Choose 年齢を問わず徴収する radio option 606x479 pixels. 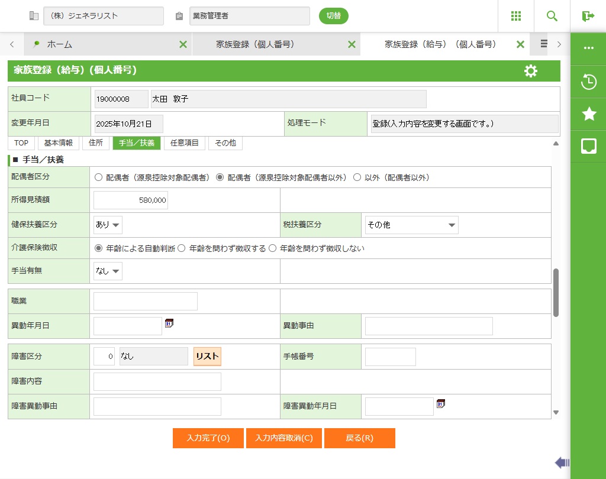click(182, 248)
